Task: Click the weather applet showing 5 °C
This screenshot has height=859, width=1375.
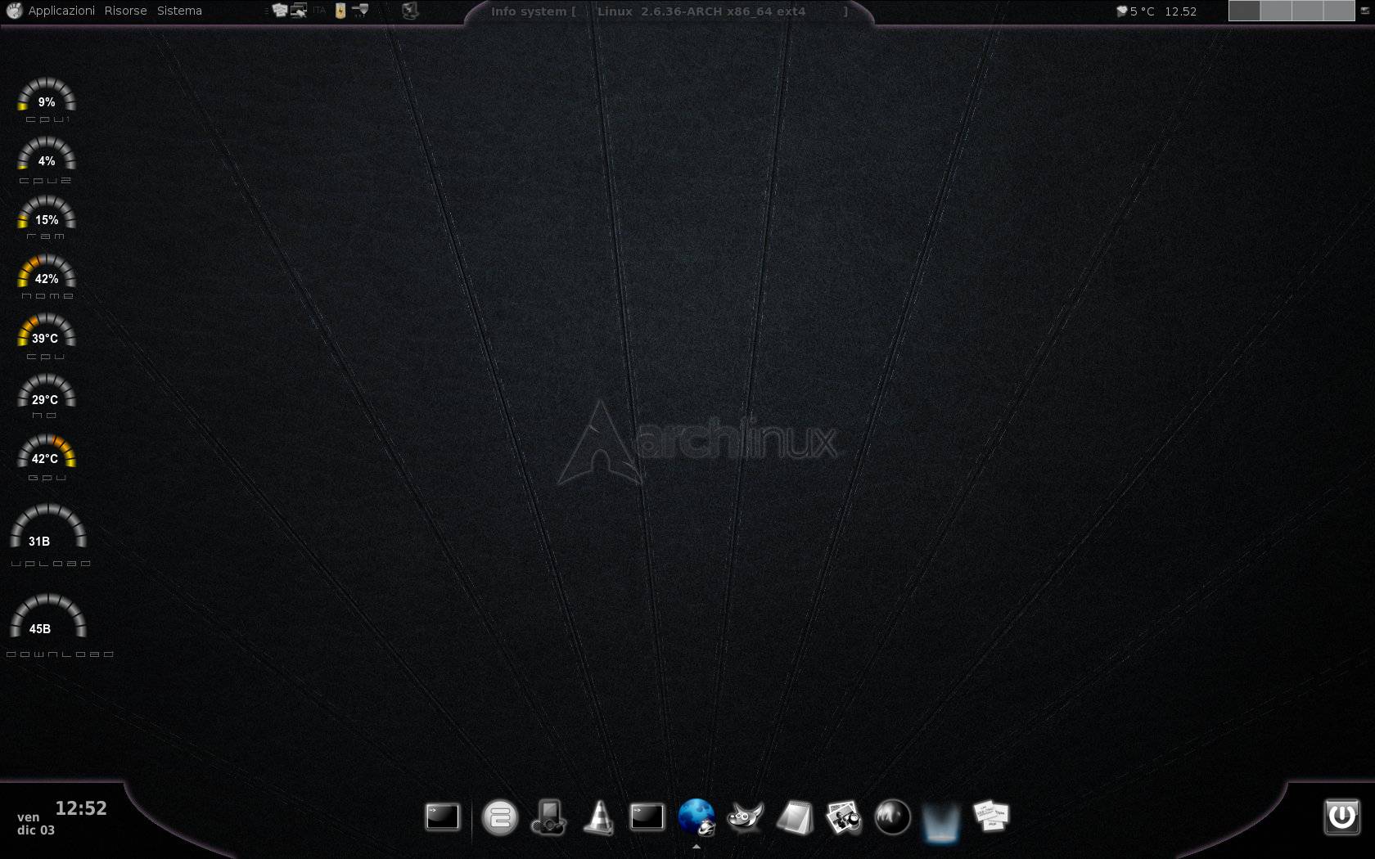Action: [x=1135, y=11]
